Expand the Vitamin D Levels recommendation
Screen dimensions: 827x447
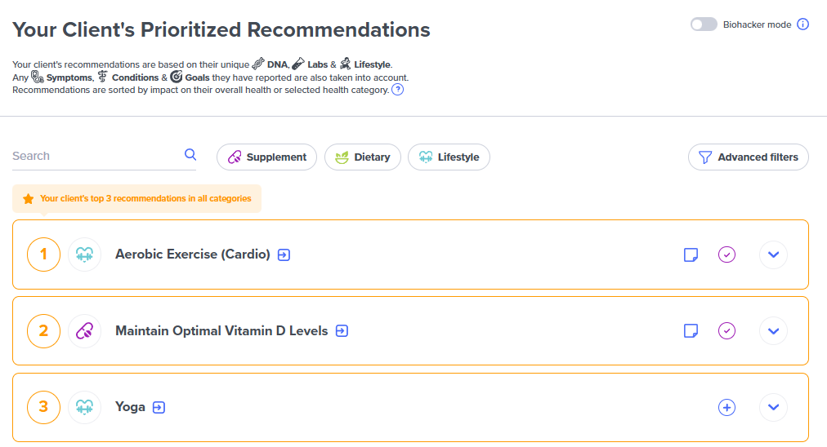(773, 331)
